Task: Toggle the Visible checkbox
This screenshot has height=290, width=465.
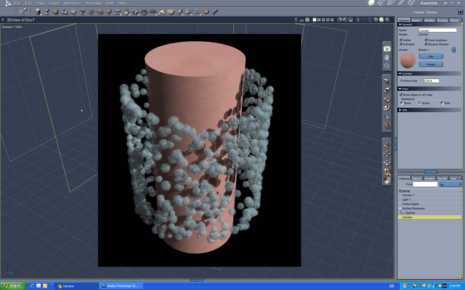Action: [x=401, y=40]
